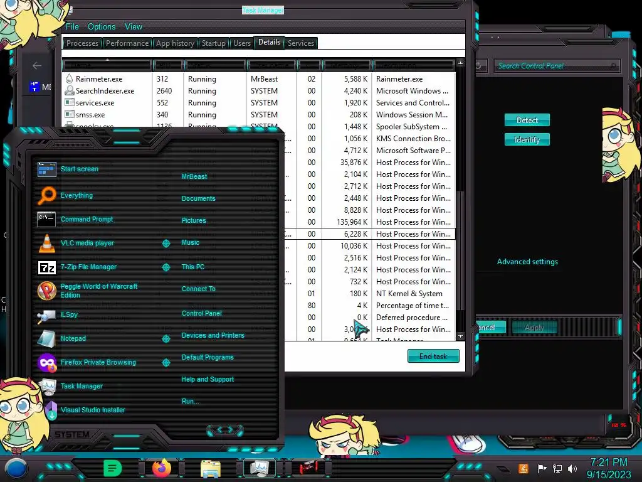Open Action Center flag tray icon
This screenshot has height=482, width=642.
542,468
